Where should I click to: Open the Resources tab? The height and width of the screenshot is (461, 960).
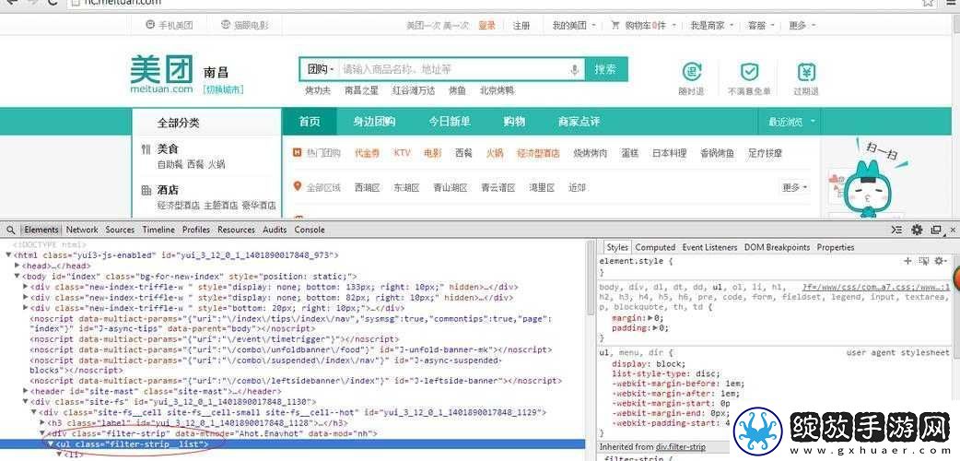pyautogui.click(x=237, y=230)
